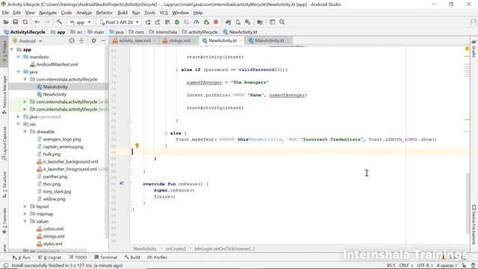Open the SDK Manager icon

click(247, 22)
